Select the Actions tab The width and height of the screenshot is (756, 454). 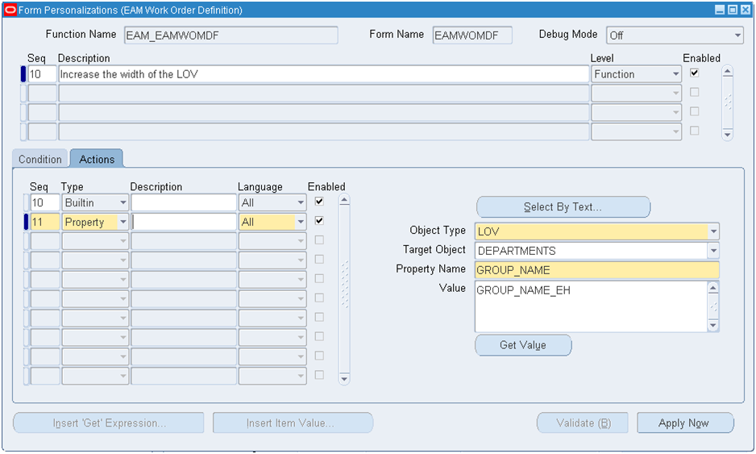click(x=97, y=160)
